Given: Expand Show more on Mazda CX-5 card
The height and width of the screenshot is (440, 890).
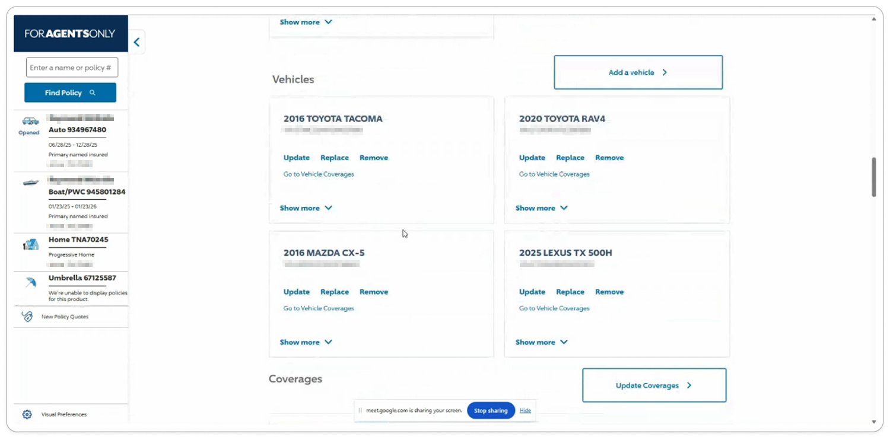Looking at the screenshot, I should 306,342.
